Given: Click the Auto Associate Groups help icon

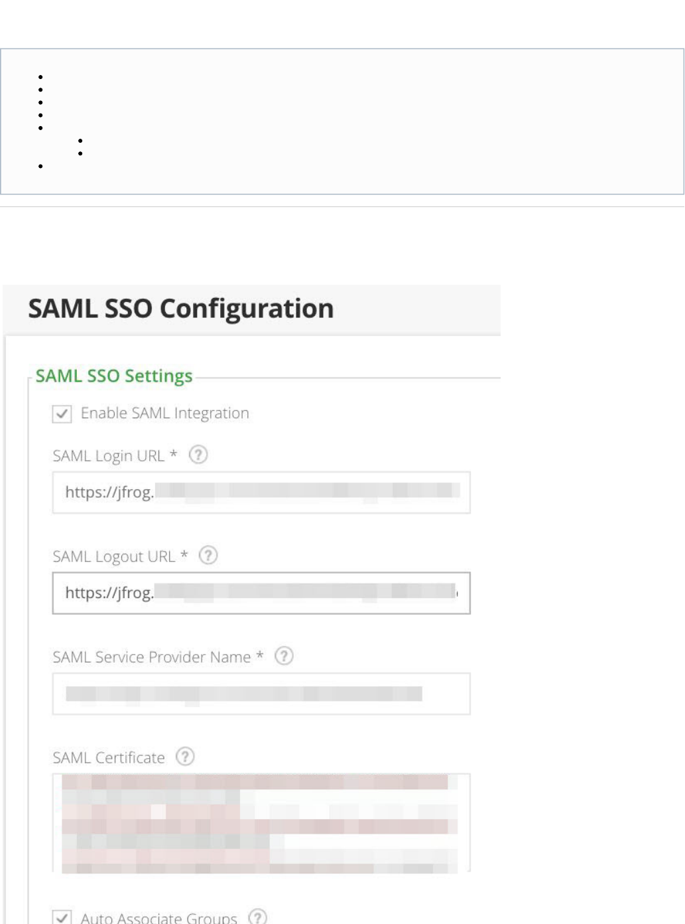Looking at the screenshot, I should pos(257,917).
